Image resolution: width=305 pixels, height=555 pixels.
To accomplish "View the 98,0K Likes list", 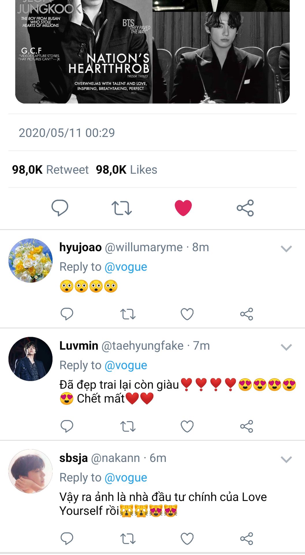I will [127, 170].
